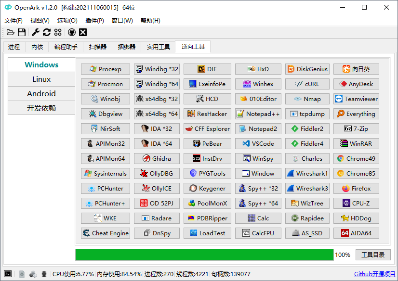Open WinRAR
The image size is (398, 281).
357,144
